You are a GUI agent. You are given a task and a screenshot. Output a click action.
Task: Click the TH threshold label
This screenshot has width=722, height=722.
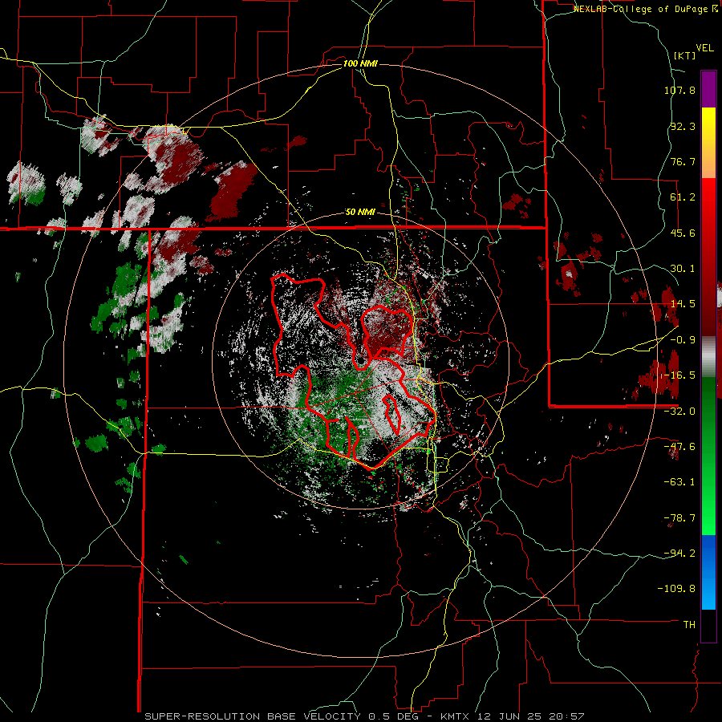[689, 625]
